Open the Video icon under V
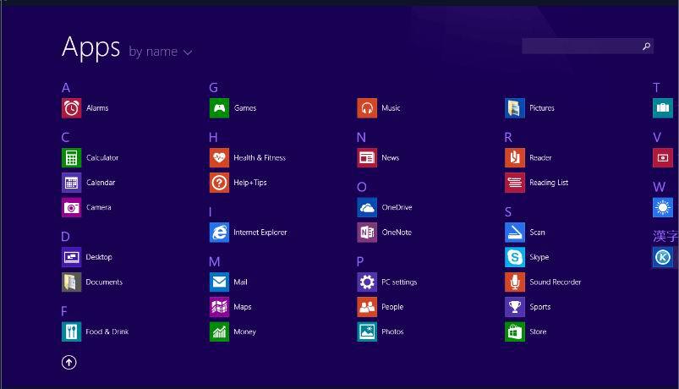 click(663, 158)
